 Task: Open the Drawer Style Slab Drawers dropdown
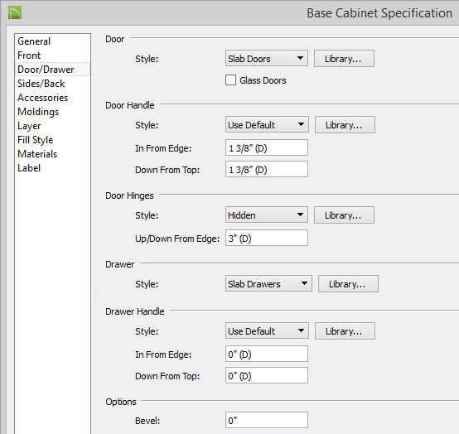pos(268,283)
